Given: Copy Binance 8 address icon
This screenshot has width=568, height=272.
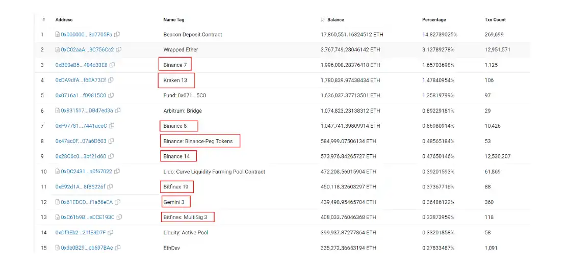Looking at the screenshot, I should click(112, 126).
